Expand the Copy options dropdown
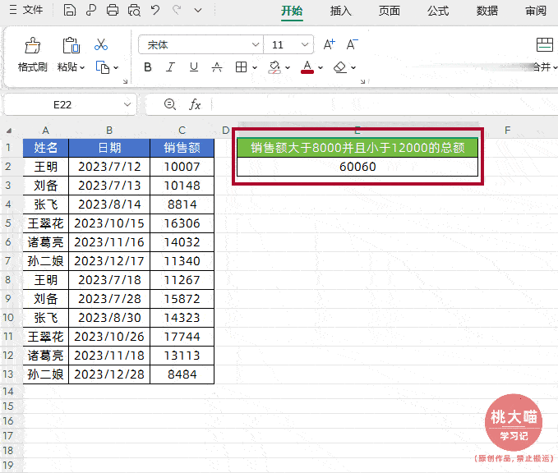 116,67
